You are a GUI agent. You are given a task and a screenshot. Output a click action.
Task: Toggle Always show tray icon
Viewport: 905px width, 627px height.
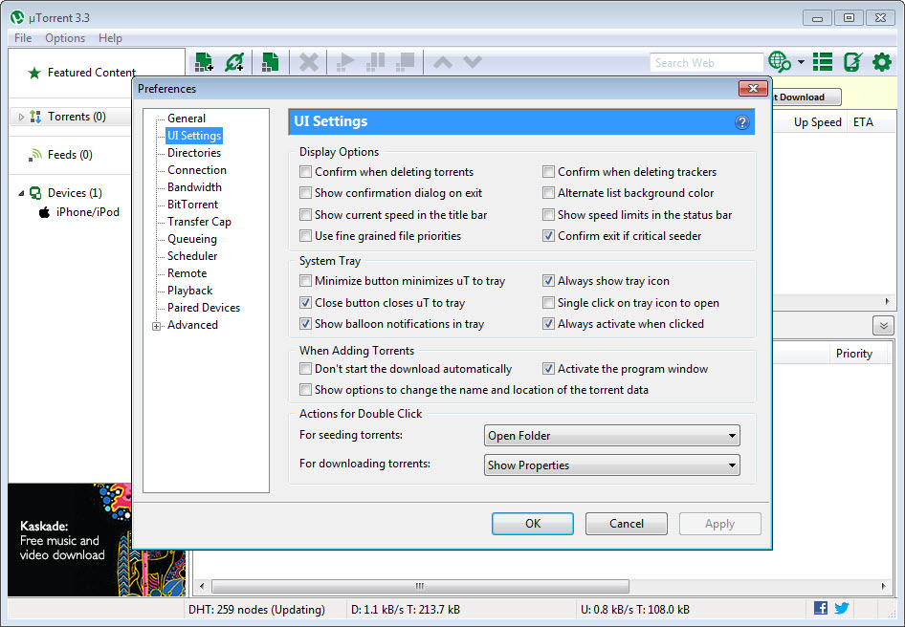[548, 281]
